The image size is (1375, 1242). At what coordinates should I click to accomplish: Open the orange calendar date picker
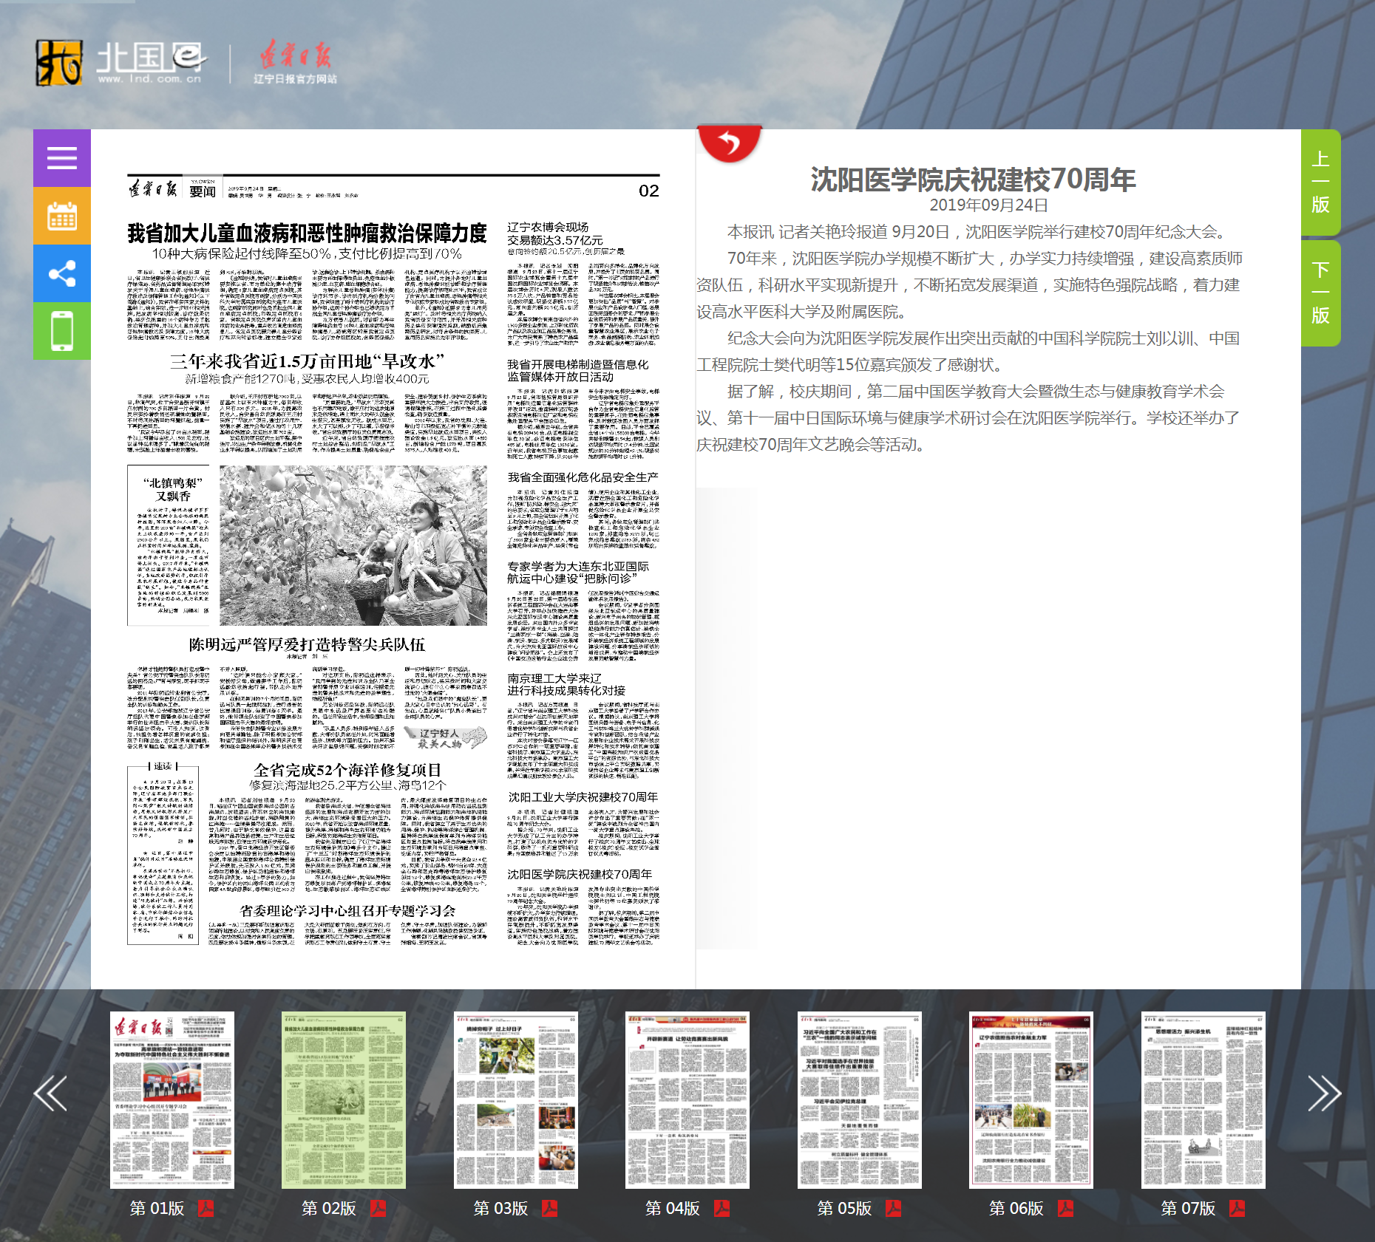[62, 216]
